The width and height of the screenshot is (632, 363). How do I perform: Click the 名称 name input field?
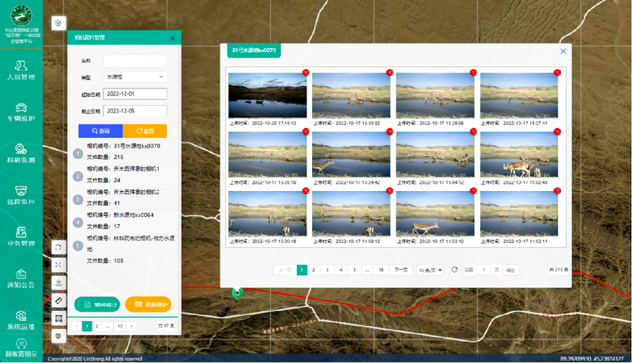click(134, 61)
